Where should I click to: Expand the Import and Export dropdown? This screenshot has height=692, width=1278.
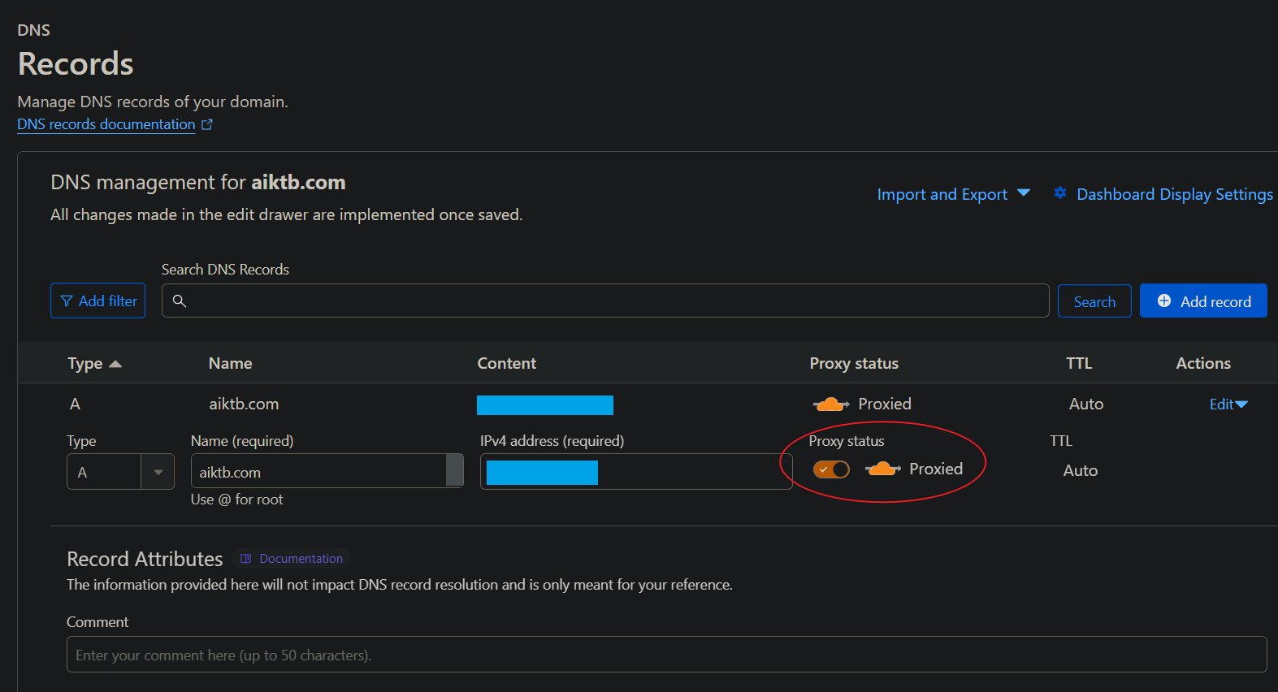pos(954,194)
